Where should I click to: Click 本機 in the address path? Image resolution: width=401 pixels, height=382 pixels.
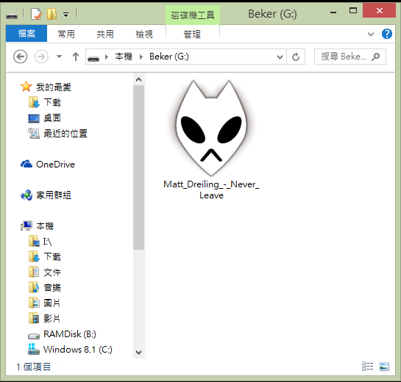pyautogui.click(x=124, y=57)
